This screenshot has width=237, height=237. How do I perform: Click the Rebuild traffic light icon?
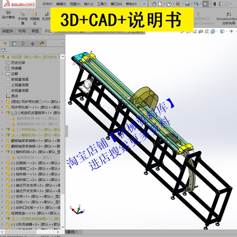tap(215, 4)
